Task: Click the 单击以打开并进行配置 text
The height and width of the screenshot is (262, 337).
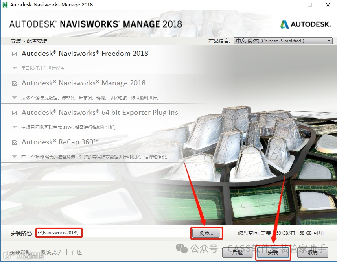Action: 43,68
